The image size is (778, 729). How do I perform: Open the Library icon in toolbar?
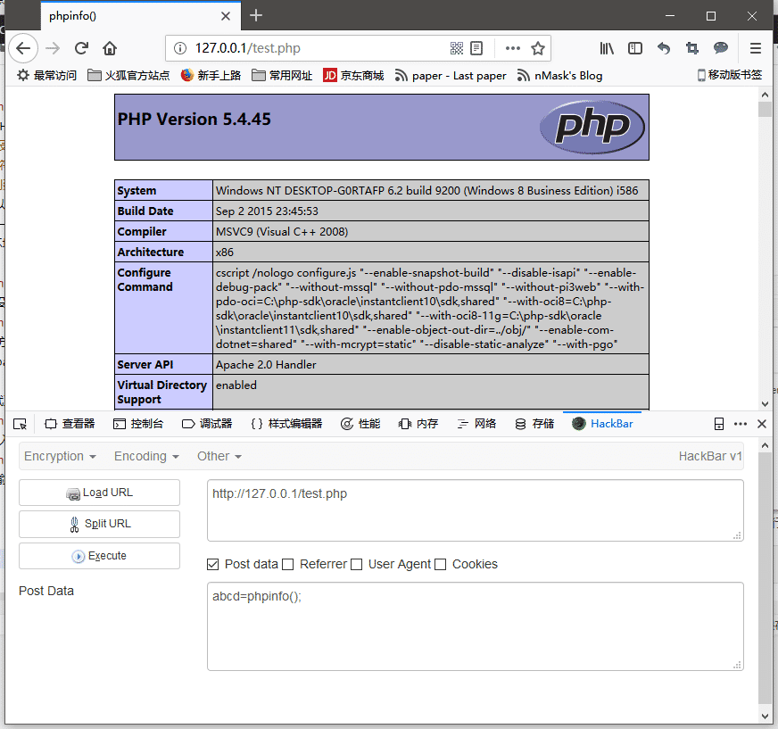tap(607, 48)
